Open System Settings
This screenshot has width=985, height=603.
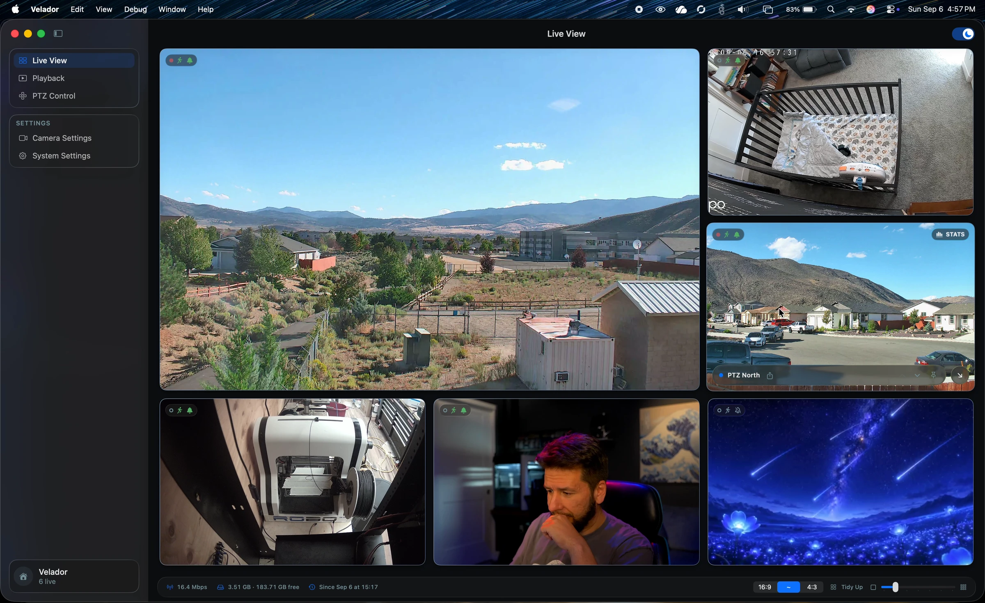point(74,156)
